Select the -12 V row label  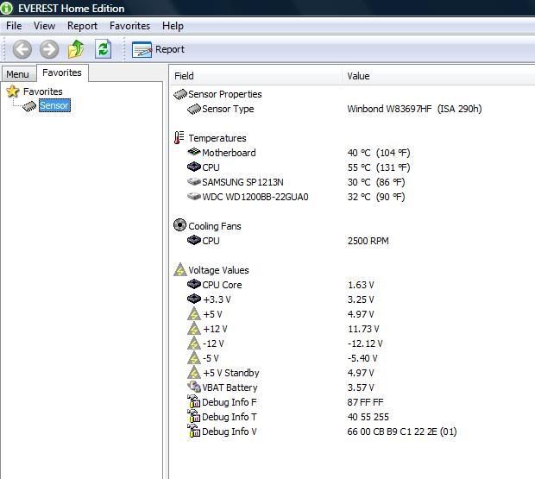213,343
